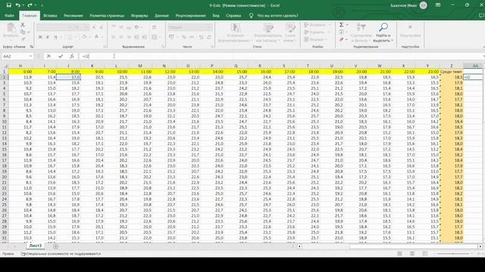This screenshot has height=272, width=485.
Task: Open Insert Function fx dialog
Action: [x=72, y=56]
